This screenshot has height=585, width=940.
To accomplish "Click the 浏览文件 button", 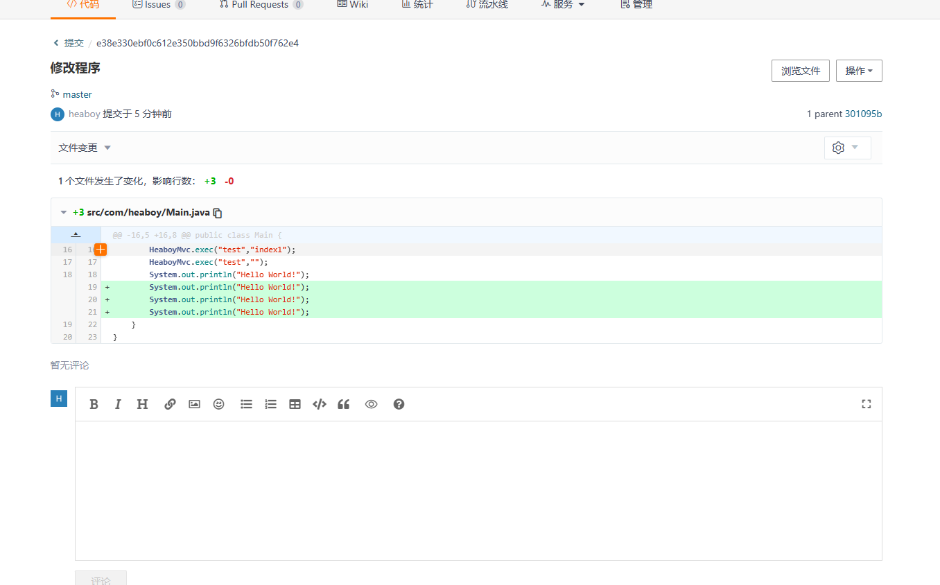I will click(x=800, y=71).
